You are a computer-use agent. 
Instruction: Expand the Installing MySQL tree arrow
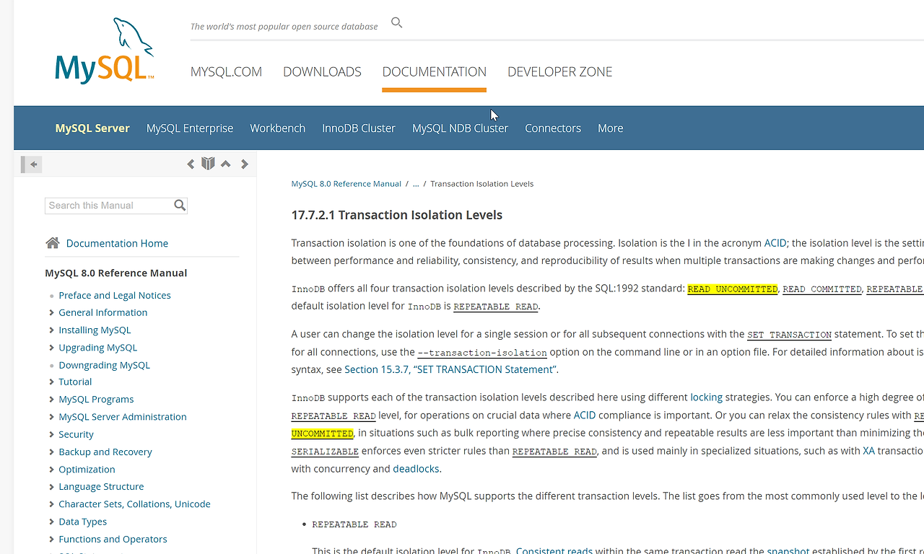tap(51, 330)
